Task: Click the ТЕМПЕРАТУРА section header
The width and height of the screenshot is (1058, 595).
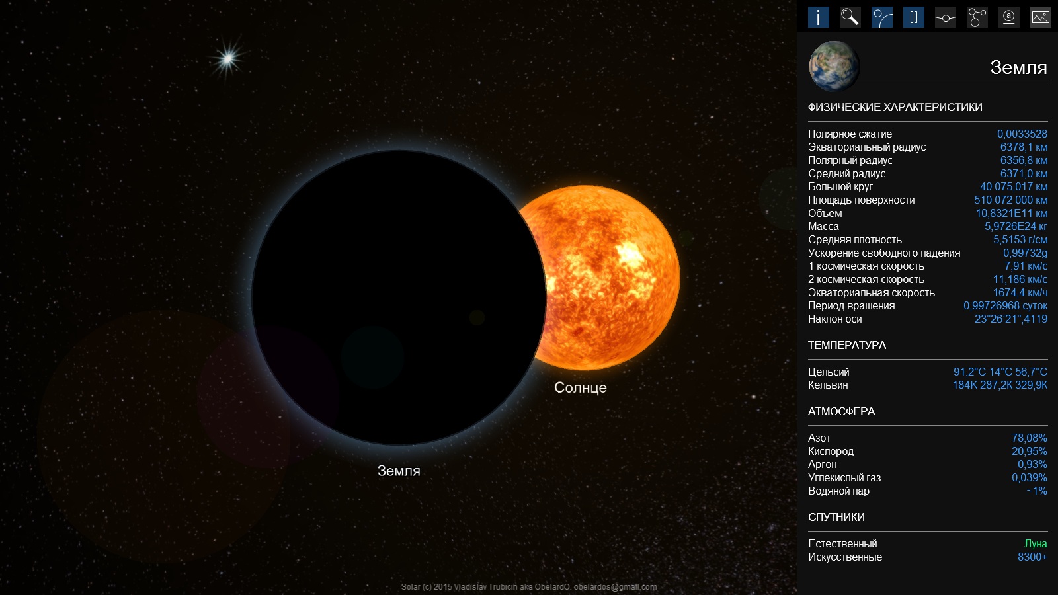Action: [847, 345]
